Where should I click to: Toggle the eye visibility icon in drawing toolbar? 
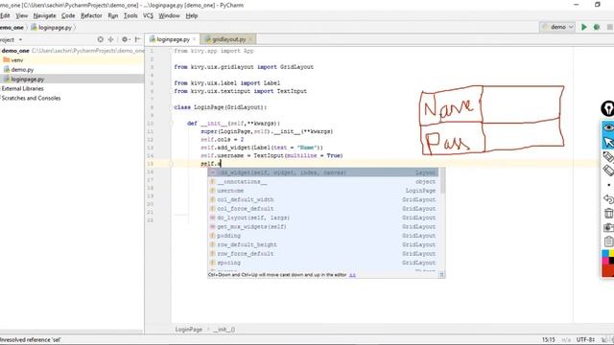pyautogui.click(x=608, y=127)
